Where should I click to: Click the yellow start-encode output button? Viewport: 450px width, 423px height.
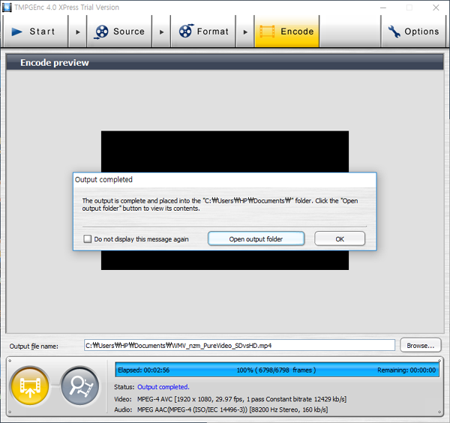[x=30, y=385]
